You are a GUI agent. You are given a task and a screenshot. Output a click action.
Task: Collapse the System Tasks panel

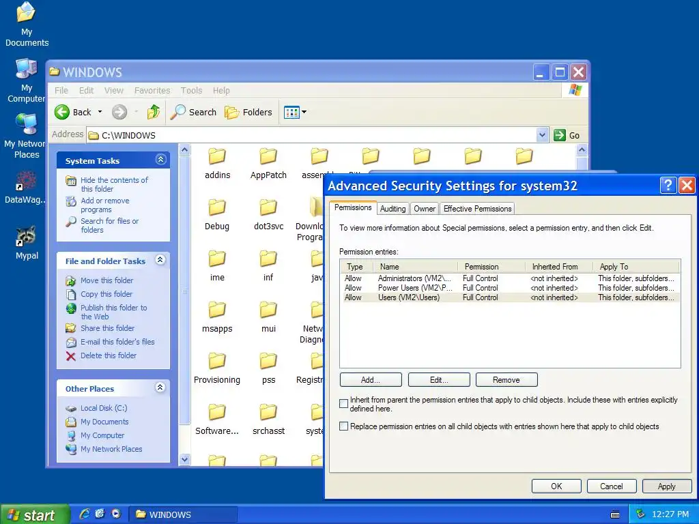coord(161,159)
